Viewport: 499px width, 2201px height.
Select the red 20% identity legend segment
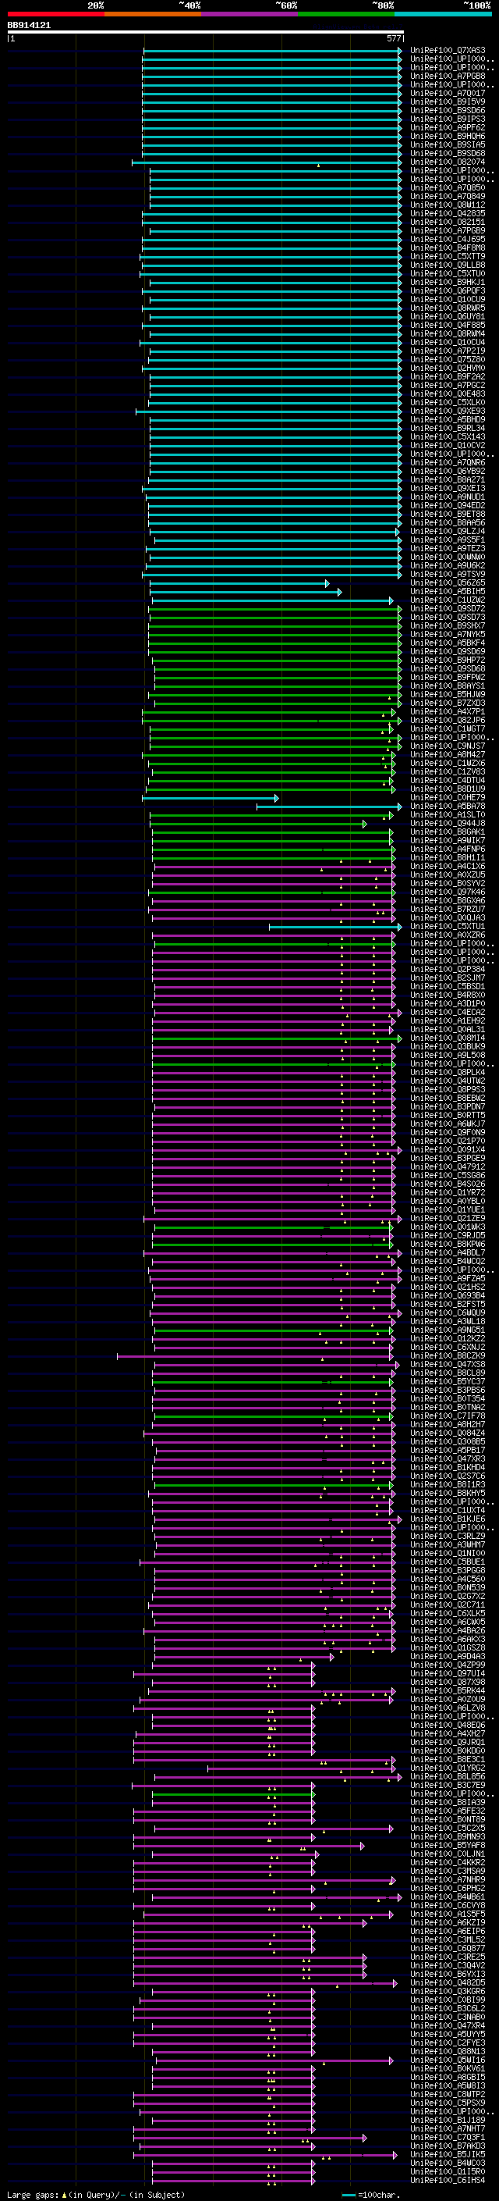click(x=55, y=14)
